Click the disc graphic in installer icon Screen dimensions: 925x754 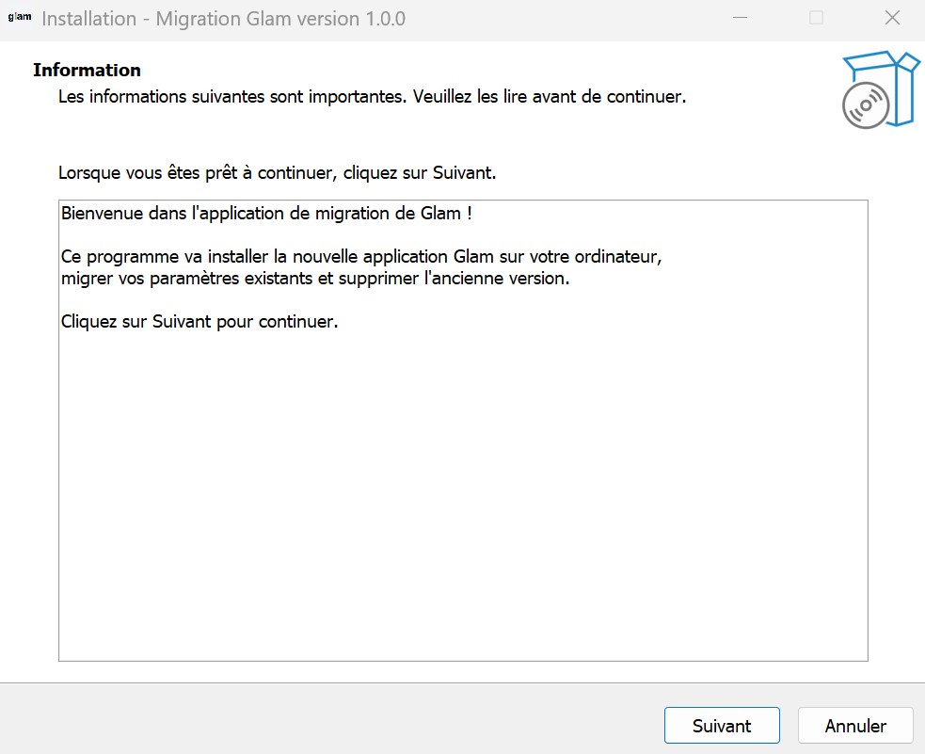pos(866,105)
